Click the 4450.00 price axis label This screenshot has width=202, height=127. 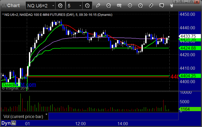coord(187,14)
